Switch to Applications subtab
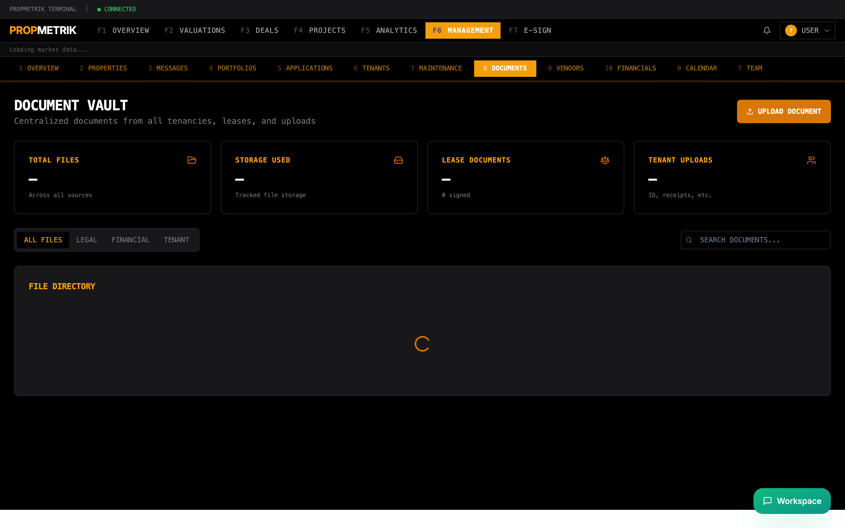This screenshot has width=845, height=528. [x=305, y=68]
